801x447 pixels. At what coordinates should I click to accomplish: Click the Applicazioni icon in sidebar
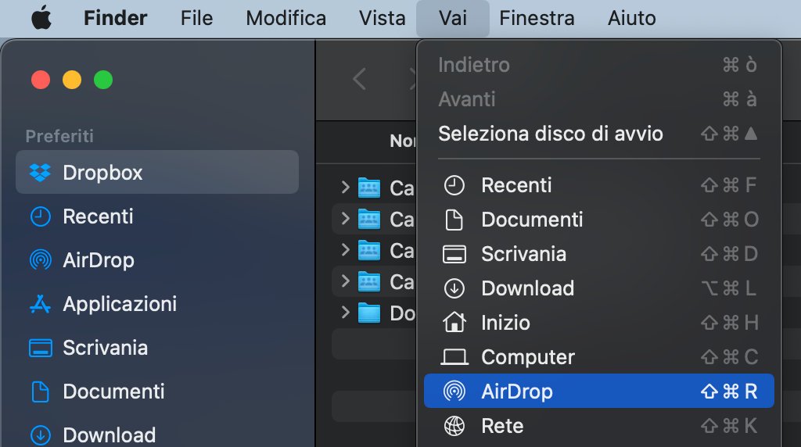point(41,304)
